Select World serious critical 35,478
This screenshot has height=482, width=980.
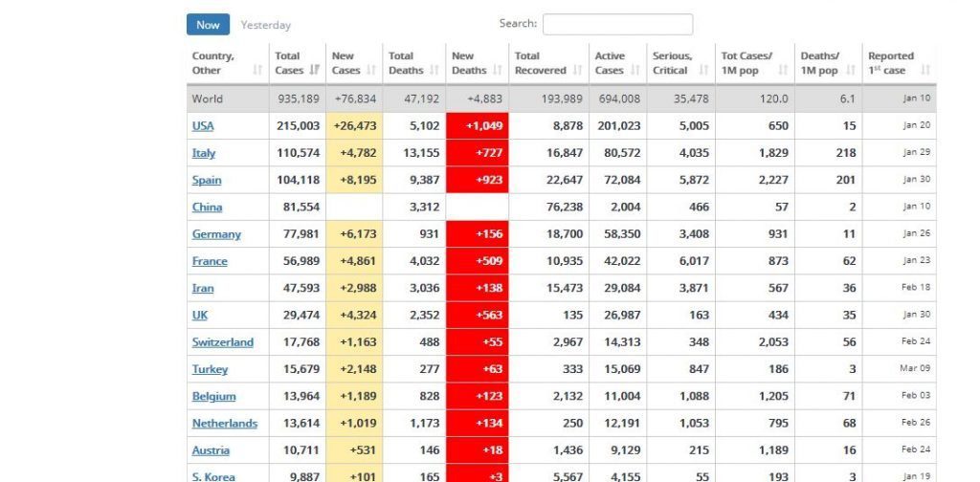(x=691, y=99)
